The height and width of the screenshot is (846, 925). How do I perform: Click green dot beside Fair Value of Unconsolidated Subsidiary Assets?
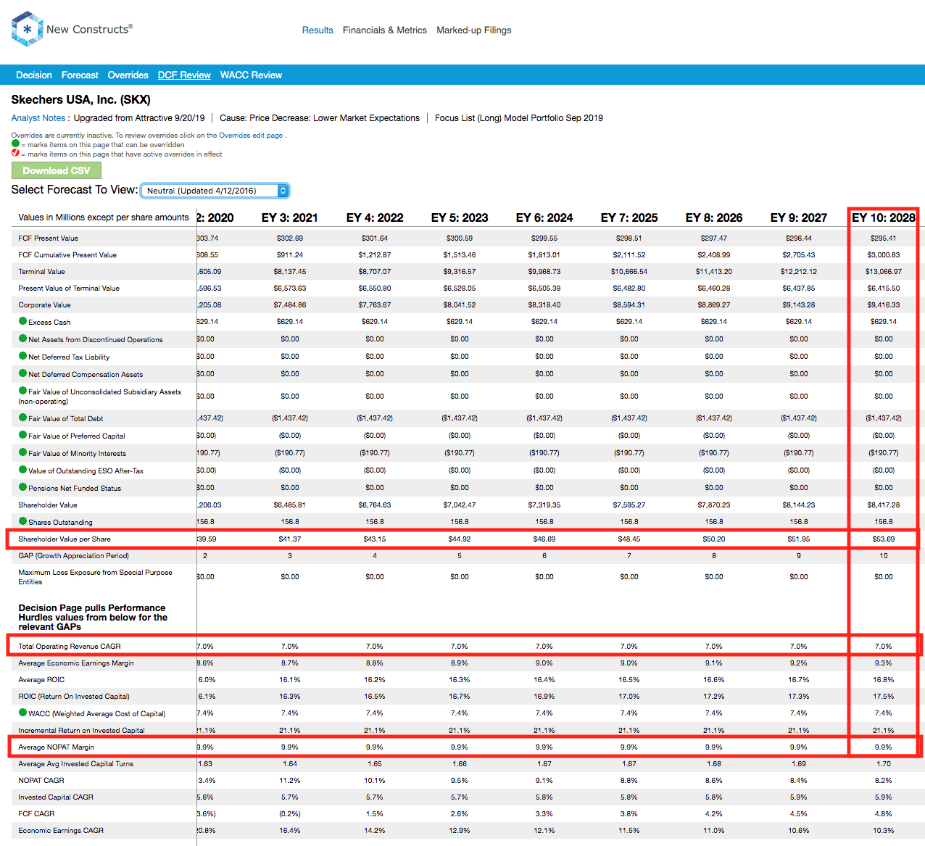pyautogui.click(x=22, y=391)
